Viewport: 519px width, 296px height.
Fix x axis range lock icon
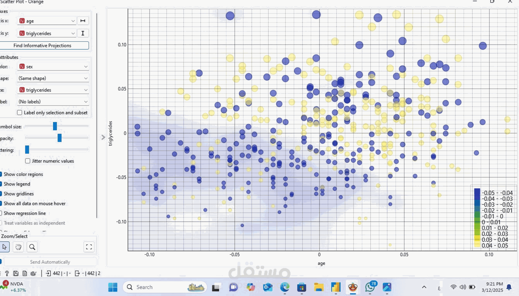click(83, 21)
